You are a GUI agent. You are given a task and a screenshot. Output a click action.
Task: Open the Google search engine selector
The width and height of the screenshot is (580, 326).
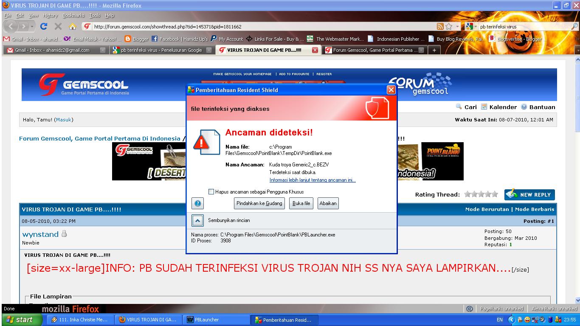(471, 26)
